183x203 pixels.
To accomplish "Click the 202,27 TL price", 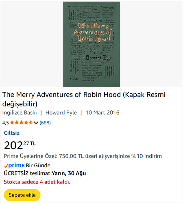I will (20, 145).
